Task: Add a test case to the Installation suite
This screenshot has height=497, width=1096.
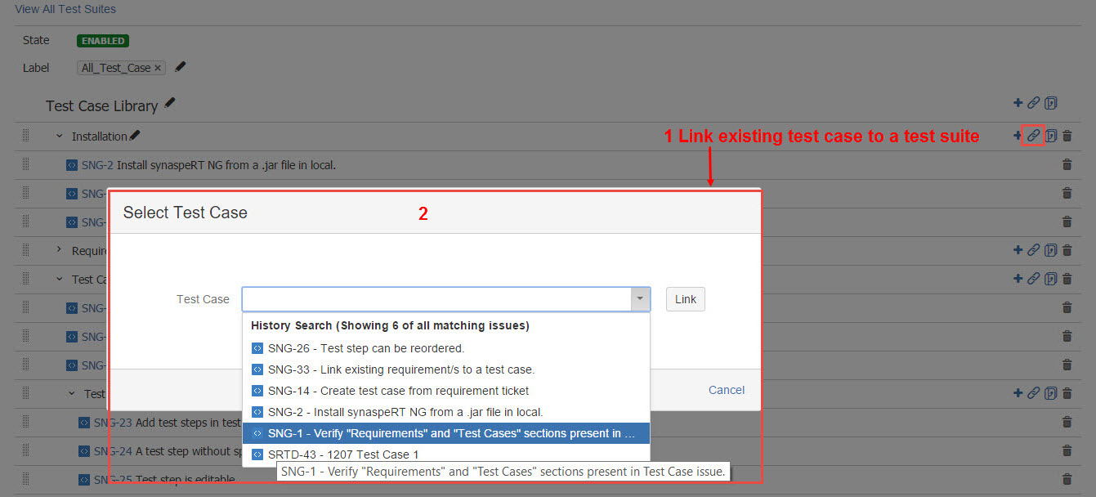Action: (1018, 136)
